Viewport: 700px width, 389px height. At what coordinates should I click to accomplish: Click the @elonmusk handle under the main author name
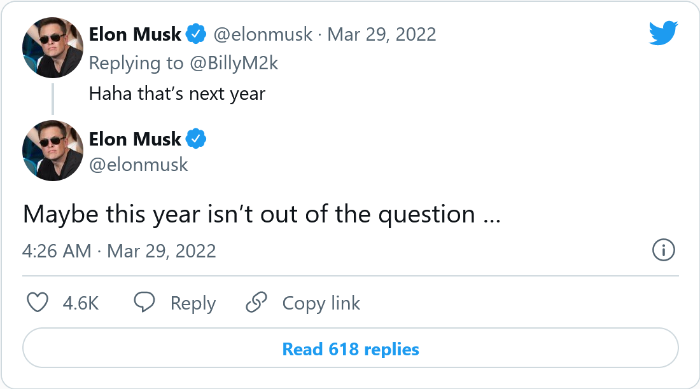(x=138, y=165)
